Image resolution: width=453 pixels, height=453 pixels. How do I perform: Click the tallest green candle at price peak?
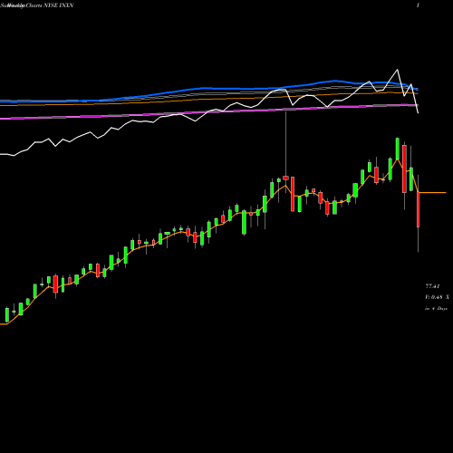[x=398, y=149]
